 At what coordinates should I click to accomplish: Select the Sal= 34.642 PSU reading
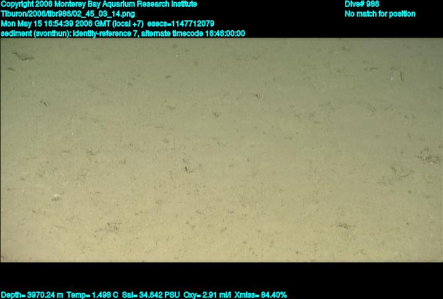click(x=151, y=295)
